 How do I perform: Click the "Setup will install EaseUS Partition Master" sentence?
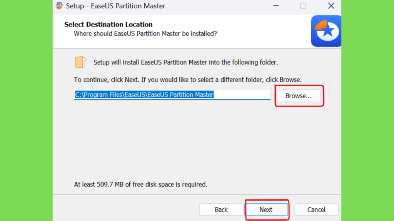(185, 62)
